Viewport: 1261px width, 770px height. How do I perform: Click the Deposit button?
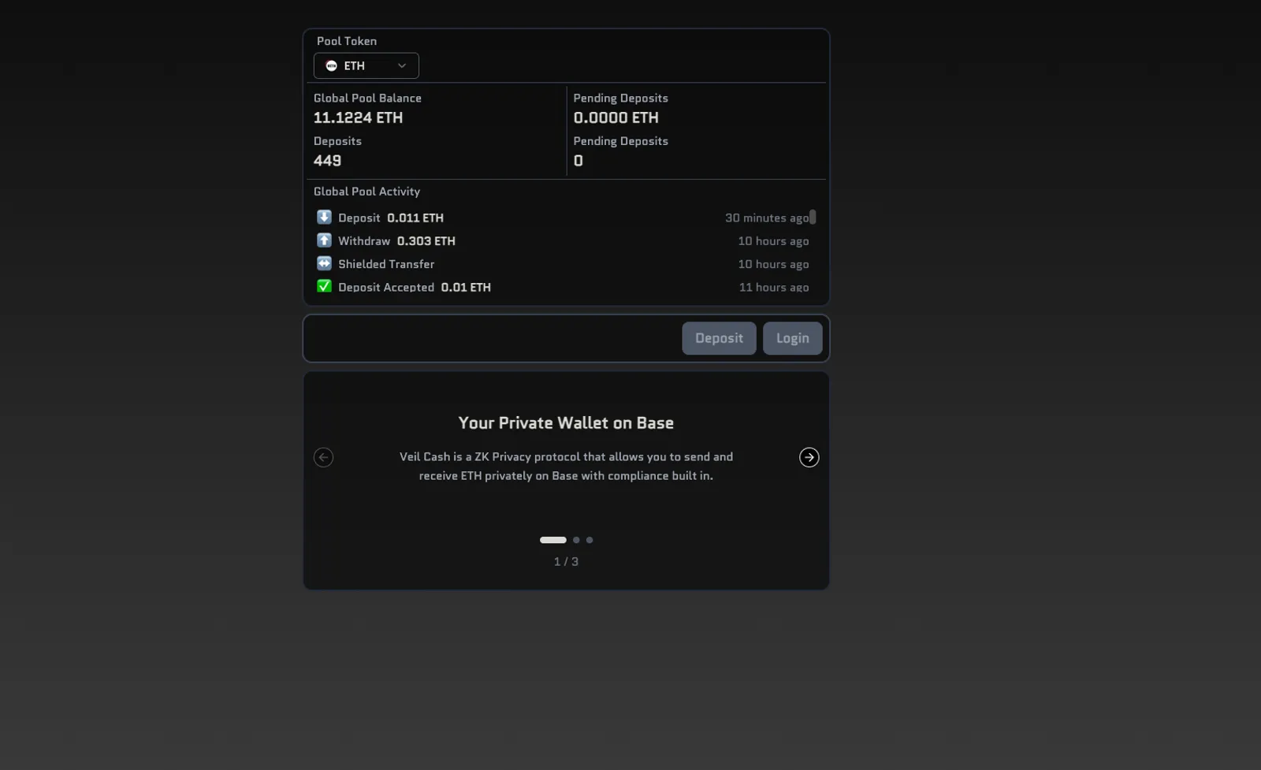click(719, 338)
